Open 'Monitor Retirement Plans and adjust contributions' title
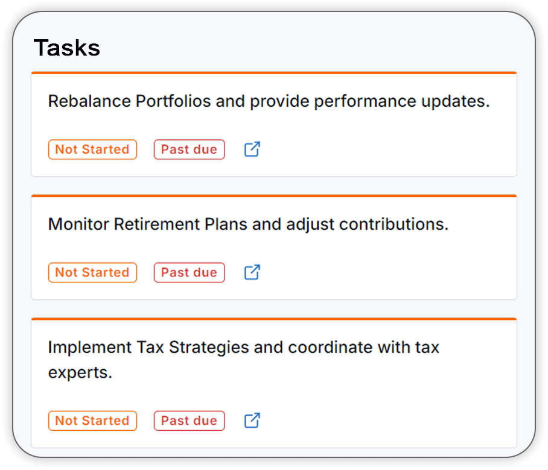 pyautogui.click(x=248, y=224)
